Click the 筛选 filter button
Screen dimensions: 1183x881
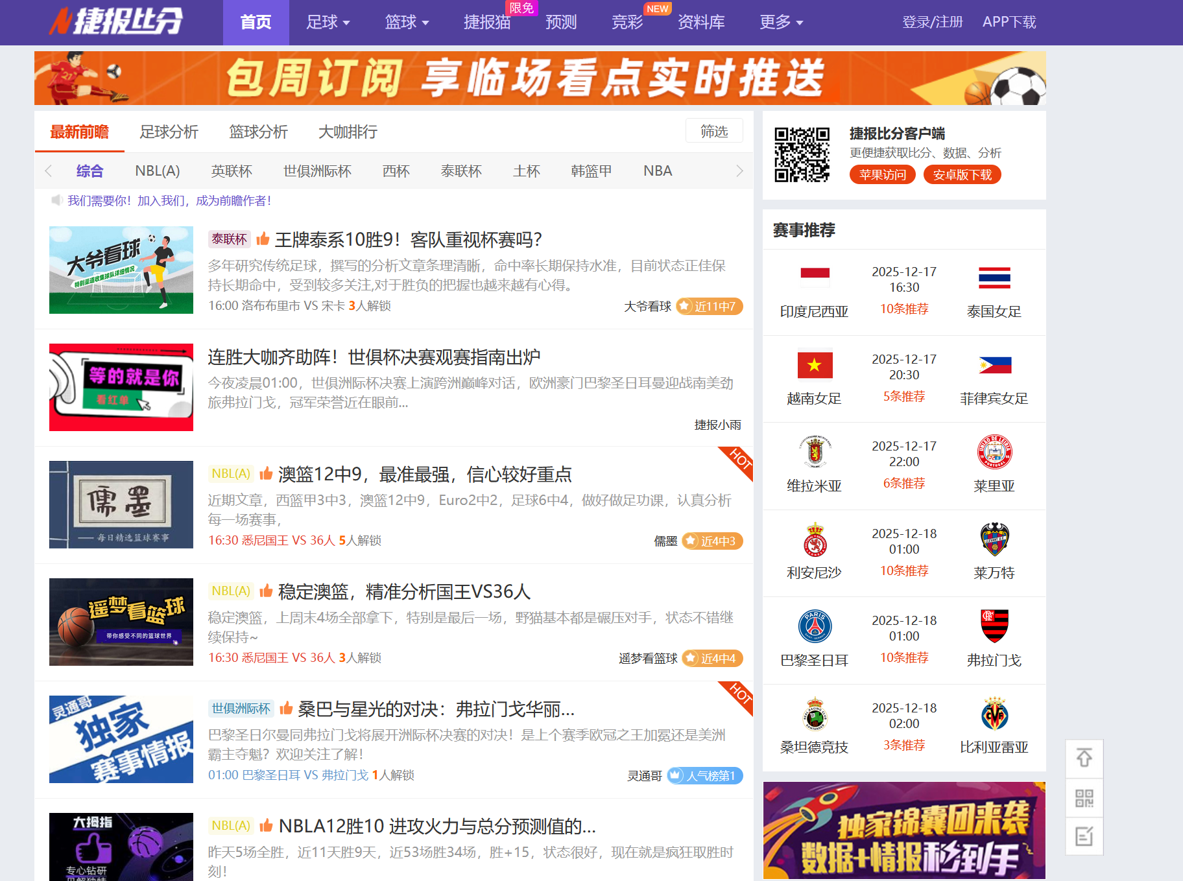(x=714, y=130)
